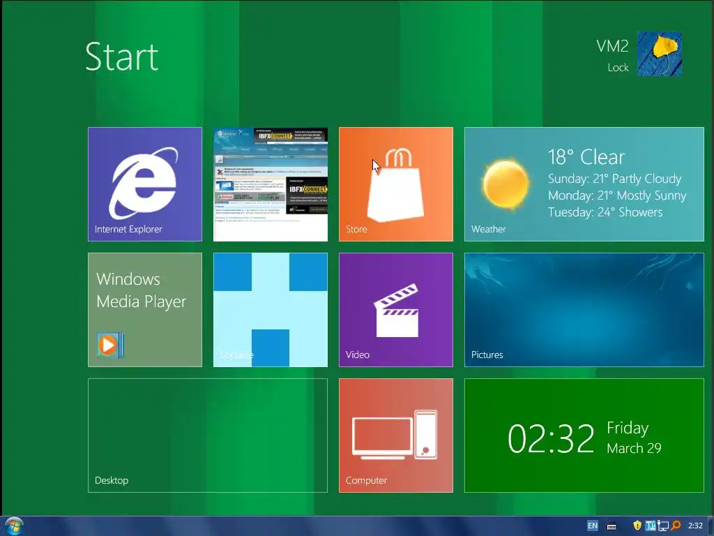The height and width of the screenshot is (536, 714).
Task: Open the Computer tile
Action: point(396,435)
